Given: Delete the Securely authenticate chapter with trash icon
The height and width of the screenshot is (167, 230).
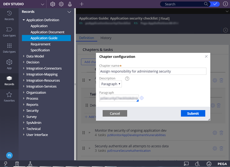Looking at the screenshot, I should click(221, 148).
